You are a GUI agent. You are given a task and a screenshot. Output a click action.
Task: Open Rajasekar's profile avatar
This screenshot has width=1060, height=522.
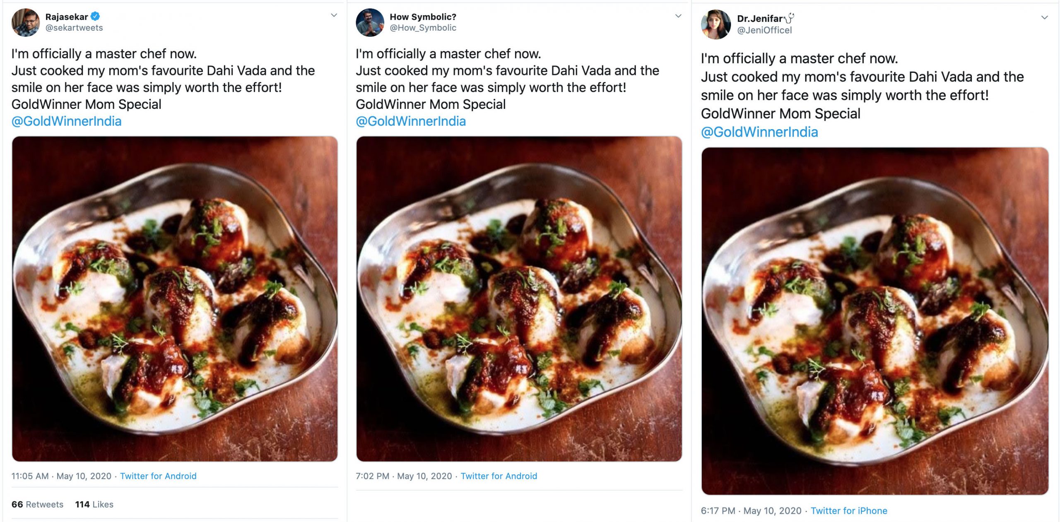[x=26, y=23]
